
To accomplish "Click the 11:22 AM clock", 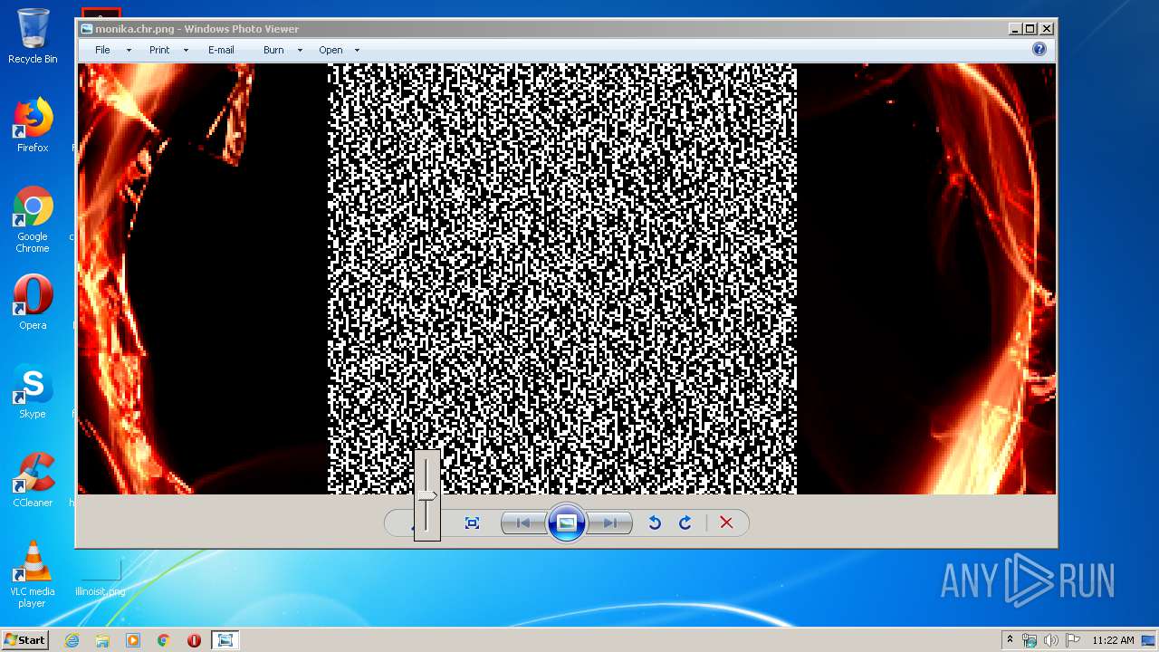I will pos(1113,640).
